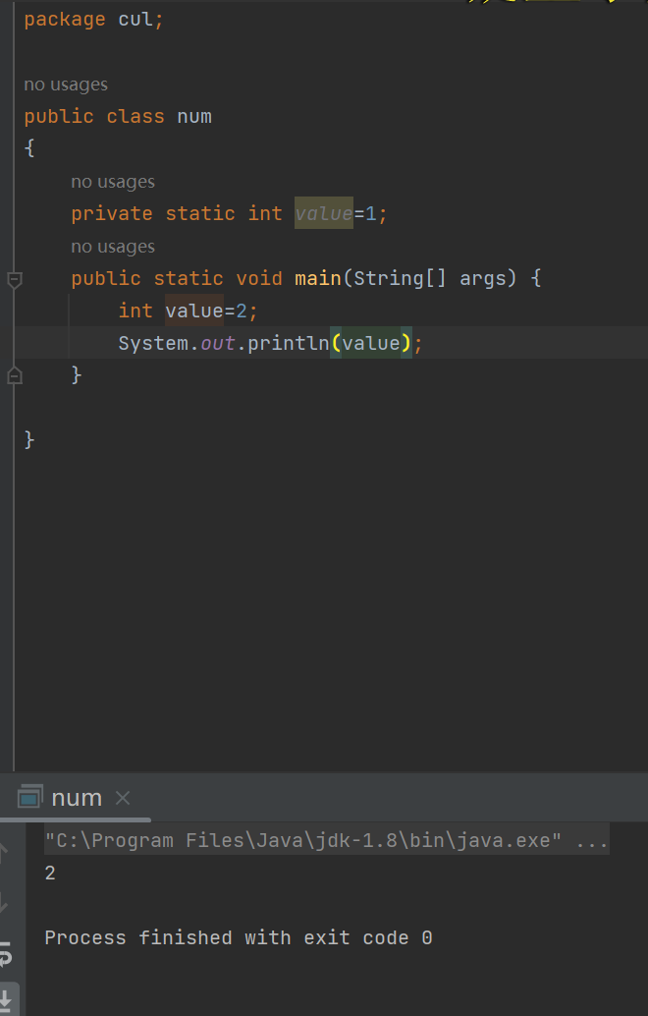Click the 'no usages' hint above class num

(66, 85)
